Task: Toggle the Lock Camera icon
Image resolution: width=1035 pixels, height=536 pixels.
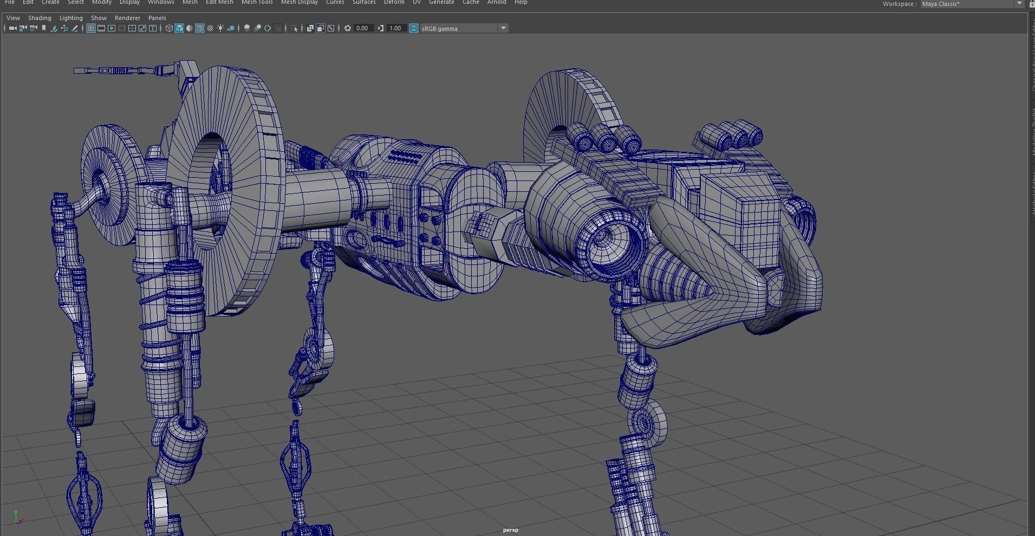Action: (x=23, y=28)
